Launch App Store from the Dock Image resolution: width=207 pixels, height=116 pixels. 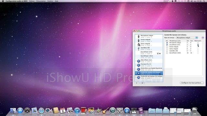click(x=20, y=111)
